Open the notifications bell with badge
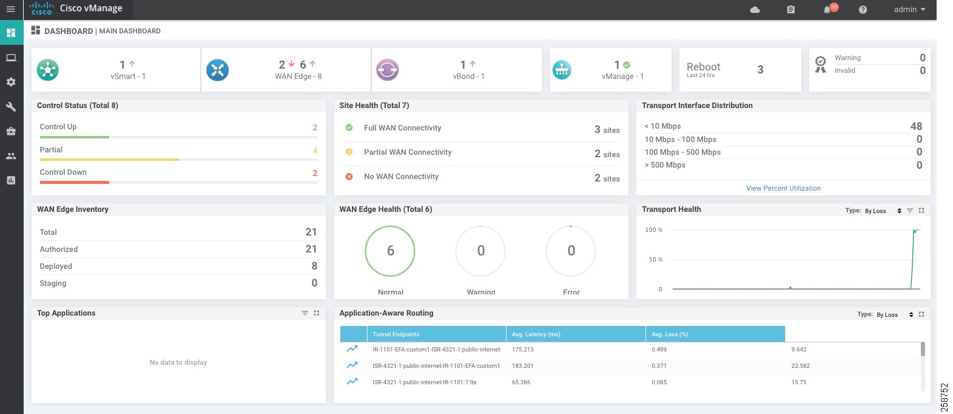The image size is (953, 414). 829,8
